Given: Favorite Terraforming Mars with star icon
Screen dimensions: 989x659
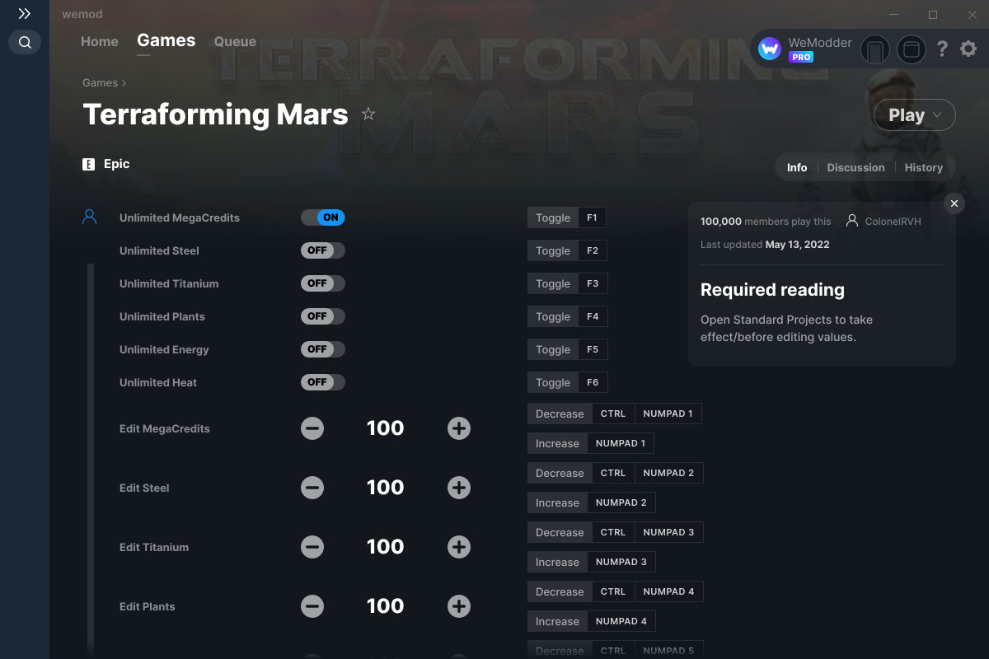Looking at the screenshot, I should coord(368,115).
